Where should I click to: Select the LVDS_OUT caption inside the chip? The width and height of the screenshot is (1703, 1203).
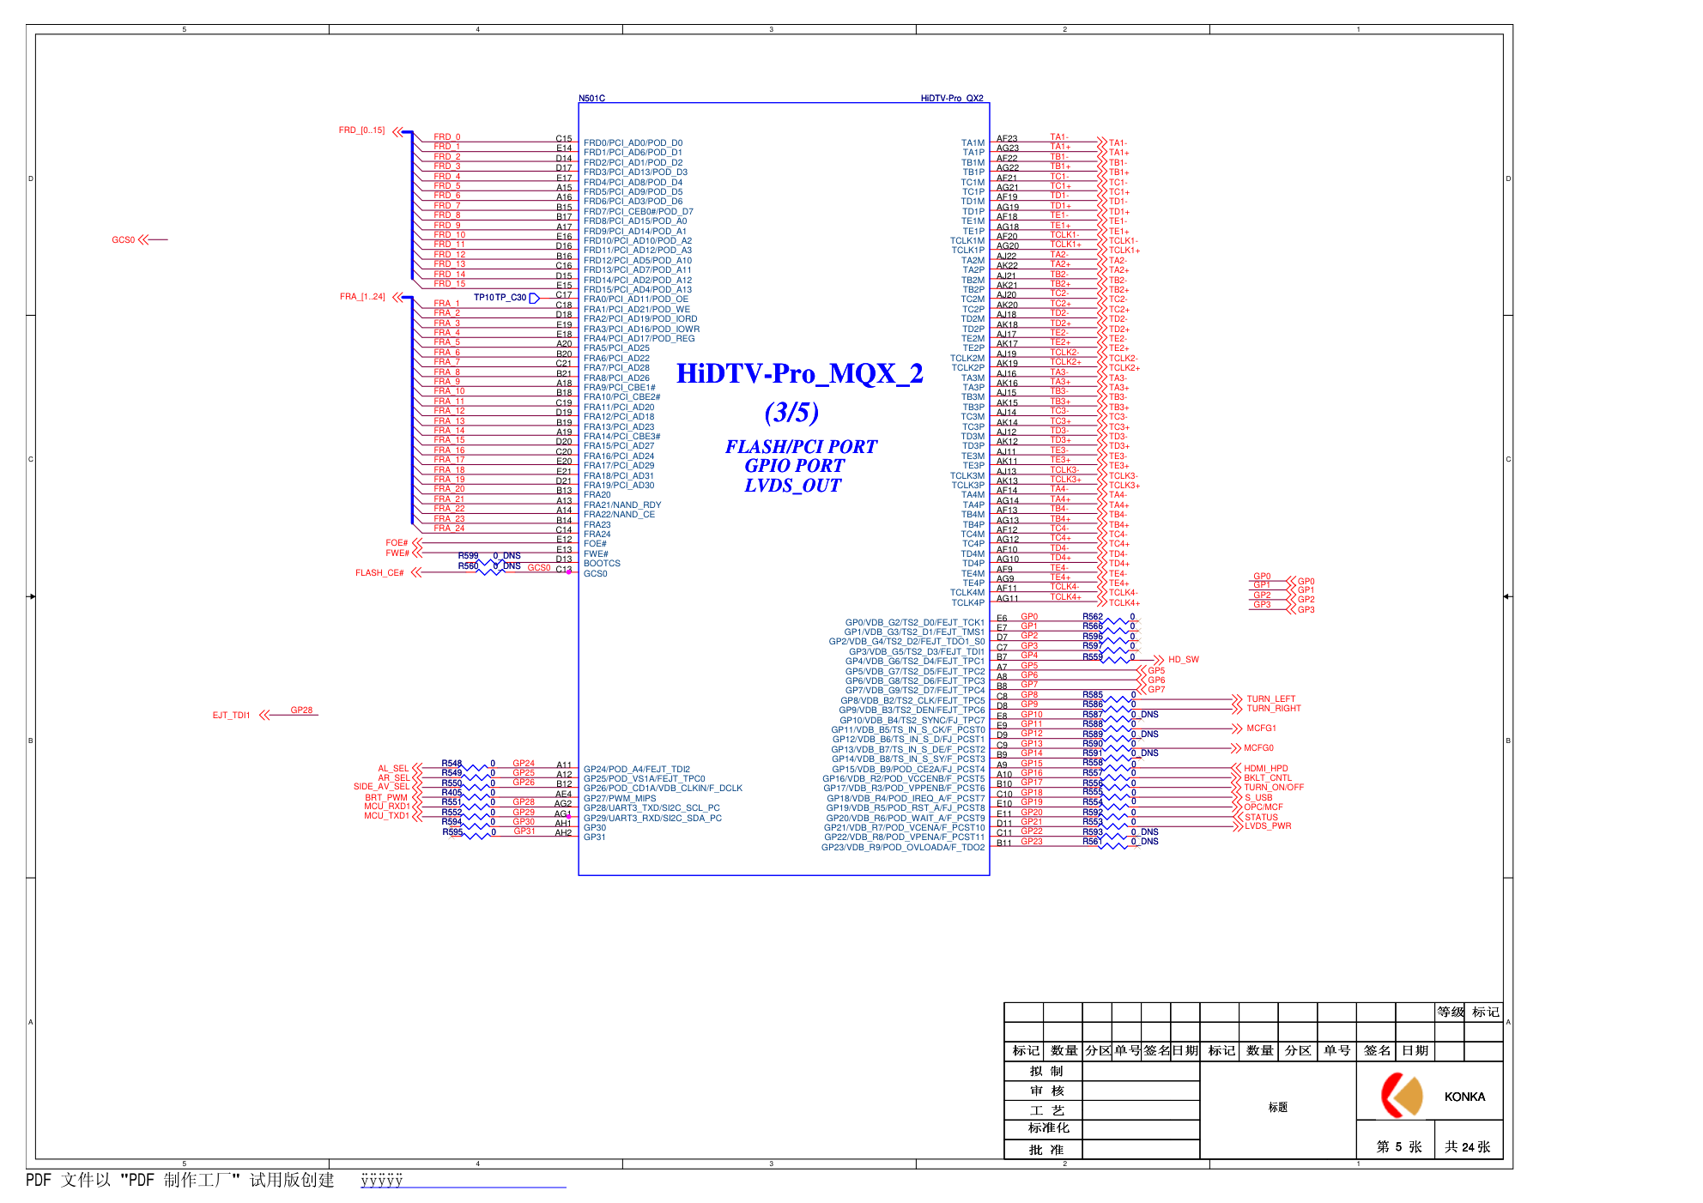(x=792, y=486)
